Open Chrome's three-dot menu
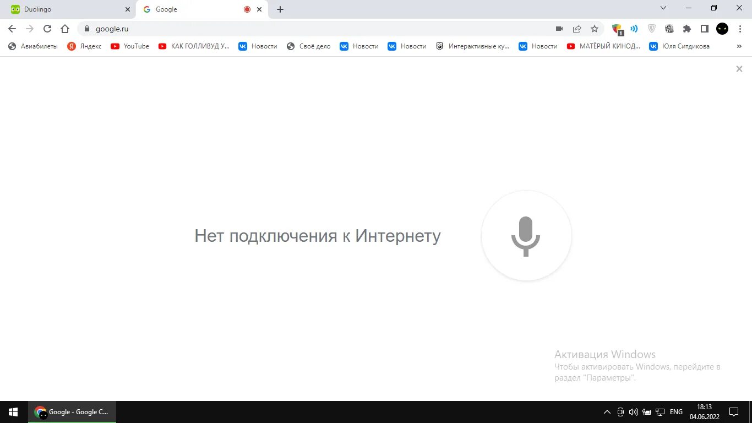Screen dimensions: 752x423 (740, 29)
